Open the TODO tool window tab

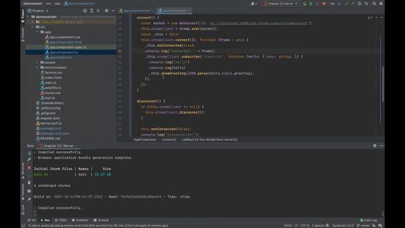61,220
